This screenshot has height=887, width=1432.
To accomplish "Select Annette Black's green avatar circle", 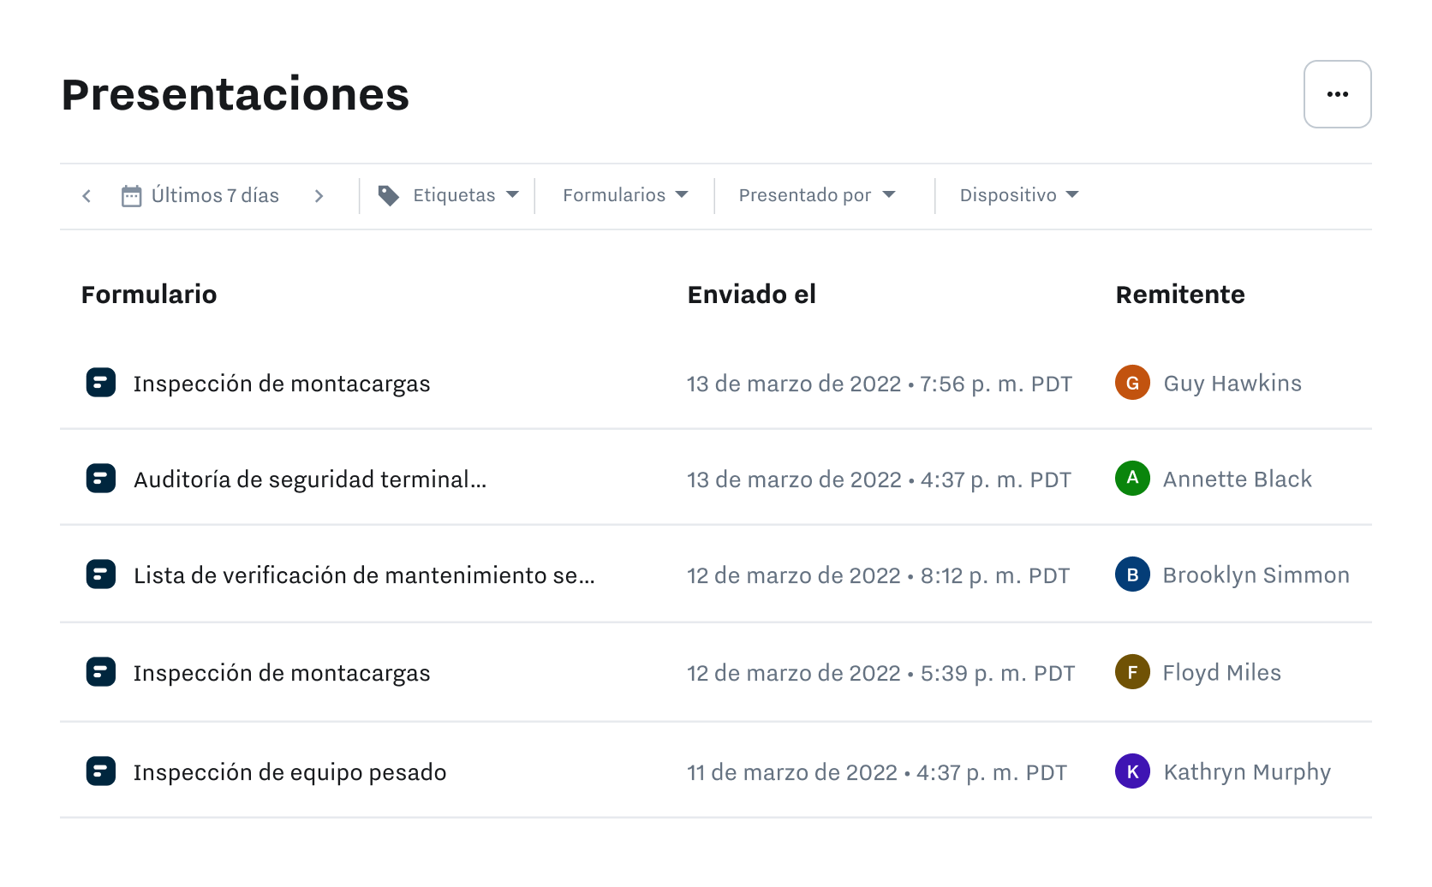I will coord(1132,479).
